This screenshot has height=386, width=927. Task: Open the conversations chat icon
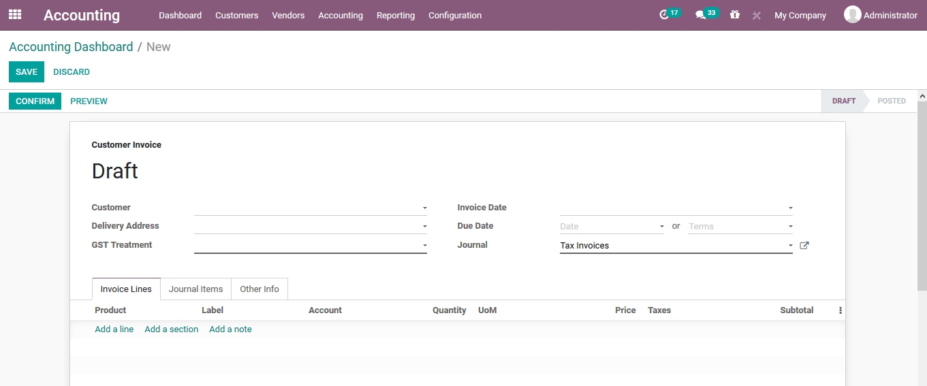[700, 15]
